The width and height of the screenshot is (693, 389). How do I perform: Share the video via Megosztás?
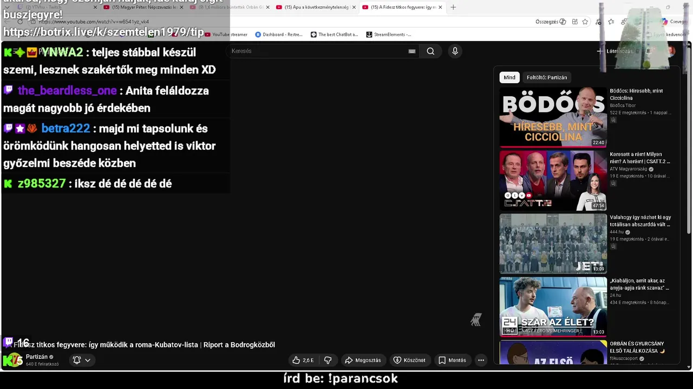(x=363, y=360)
